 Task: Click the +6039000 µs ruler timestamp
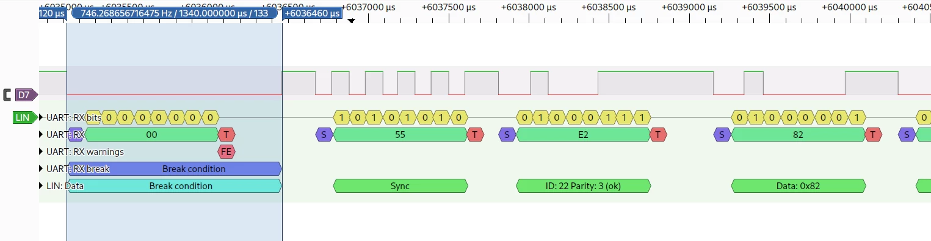coord(689,7)
